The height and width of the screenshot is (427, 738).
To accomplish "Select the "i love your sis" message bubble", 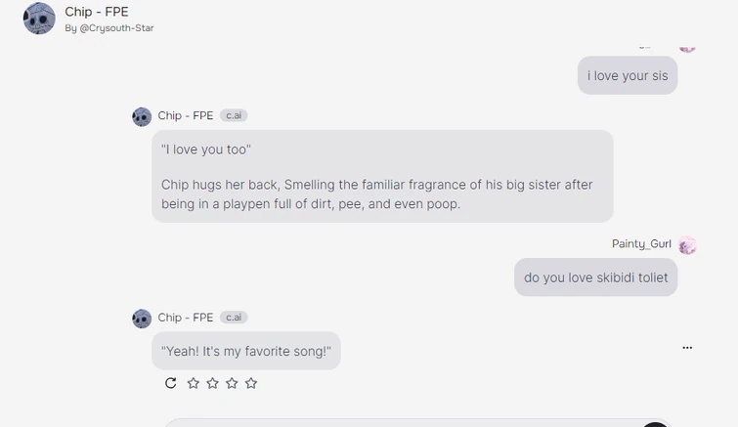I will (627, 75).
